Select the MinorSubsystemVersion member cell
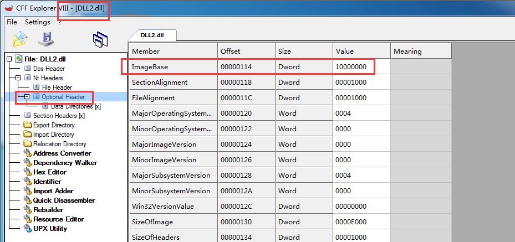Image resolution: width=515 pixels, height=242 pixels. [x=173, y=191]
